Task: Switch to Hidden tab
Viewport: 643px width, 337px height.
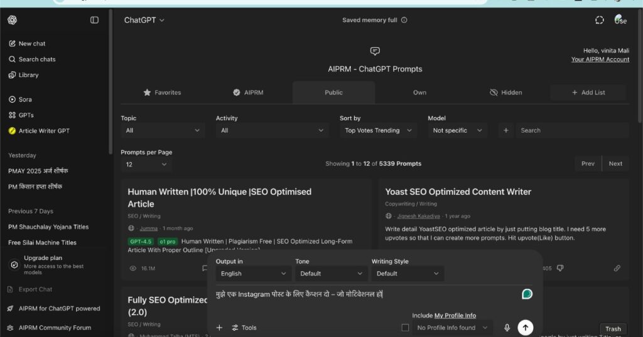Action: pyautogui.click(x=505, y=93)
